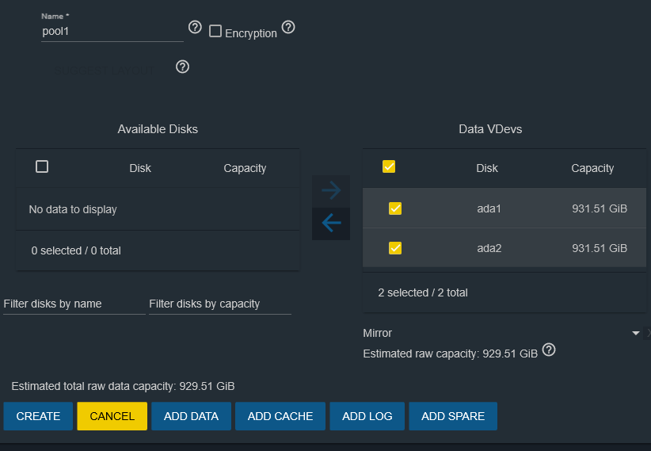The width and height of the screenshot is (651, 451).
Task: Uncheck select-all checkbox in Data VDevs
Action: pyautogui.click(x=389, y=166)
